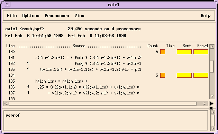The width and height of the screenshot is (218, 134).
Task: Open the Help menu
Action: tap(206, 16)
